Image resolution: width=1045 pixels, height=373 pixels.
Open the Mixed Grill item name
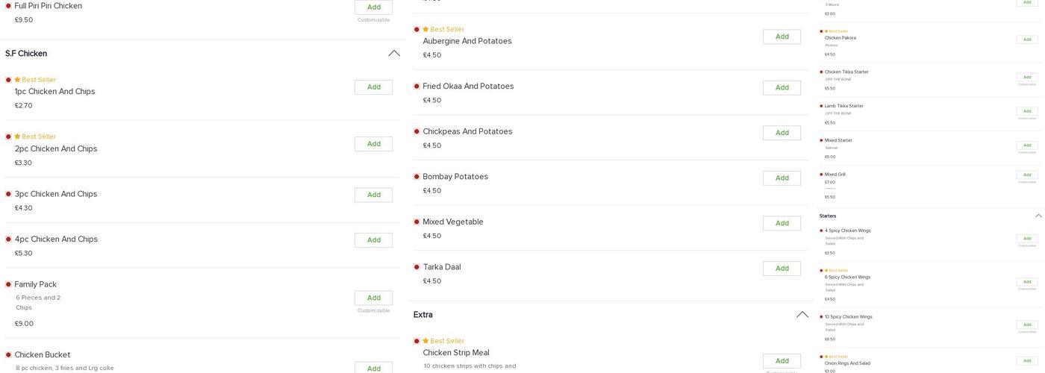click(x=835, y=175)
